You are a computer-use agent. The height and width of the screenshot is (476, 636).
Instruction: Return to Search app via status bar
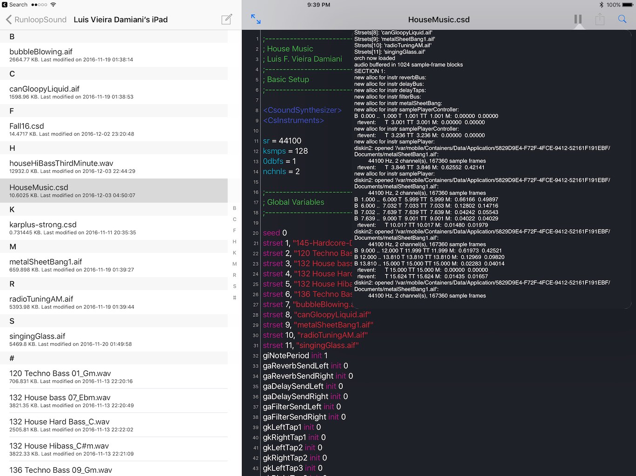(x=15, y=5)
